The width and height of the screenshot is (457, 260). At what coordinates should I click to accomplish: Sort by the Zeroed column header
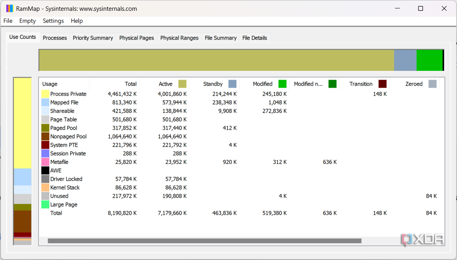[415, 84]
